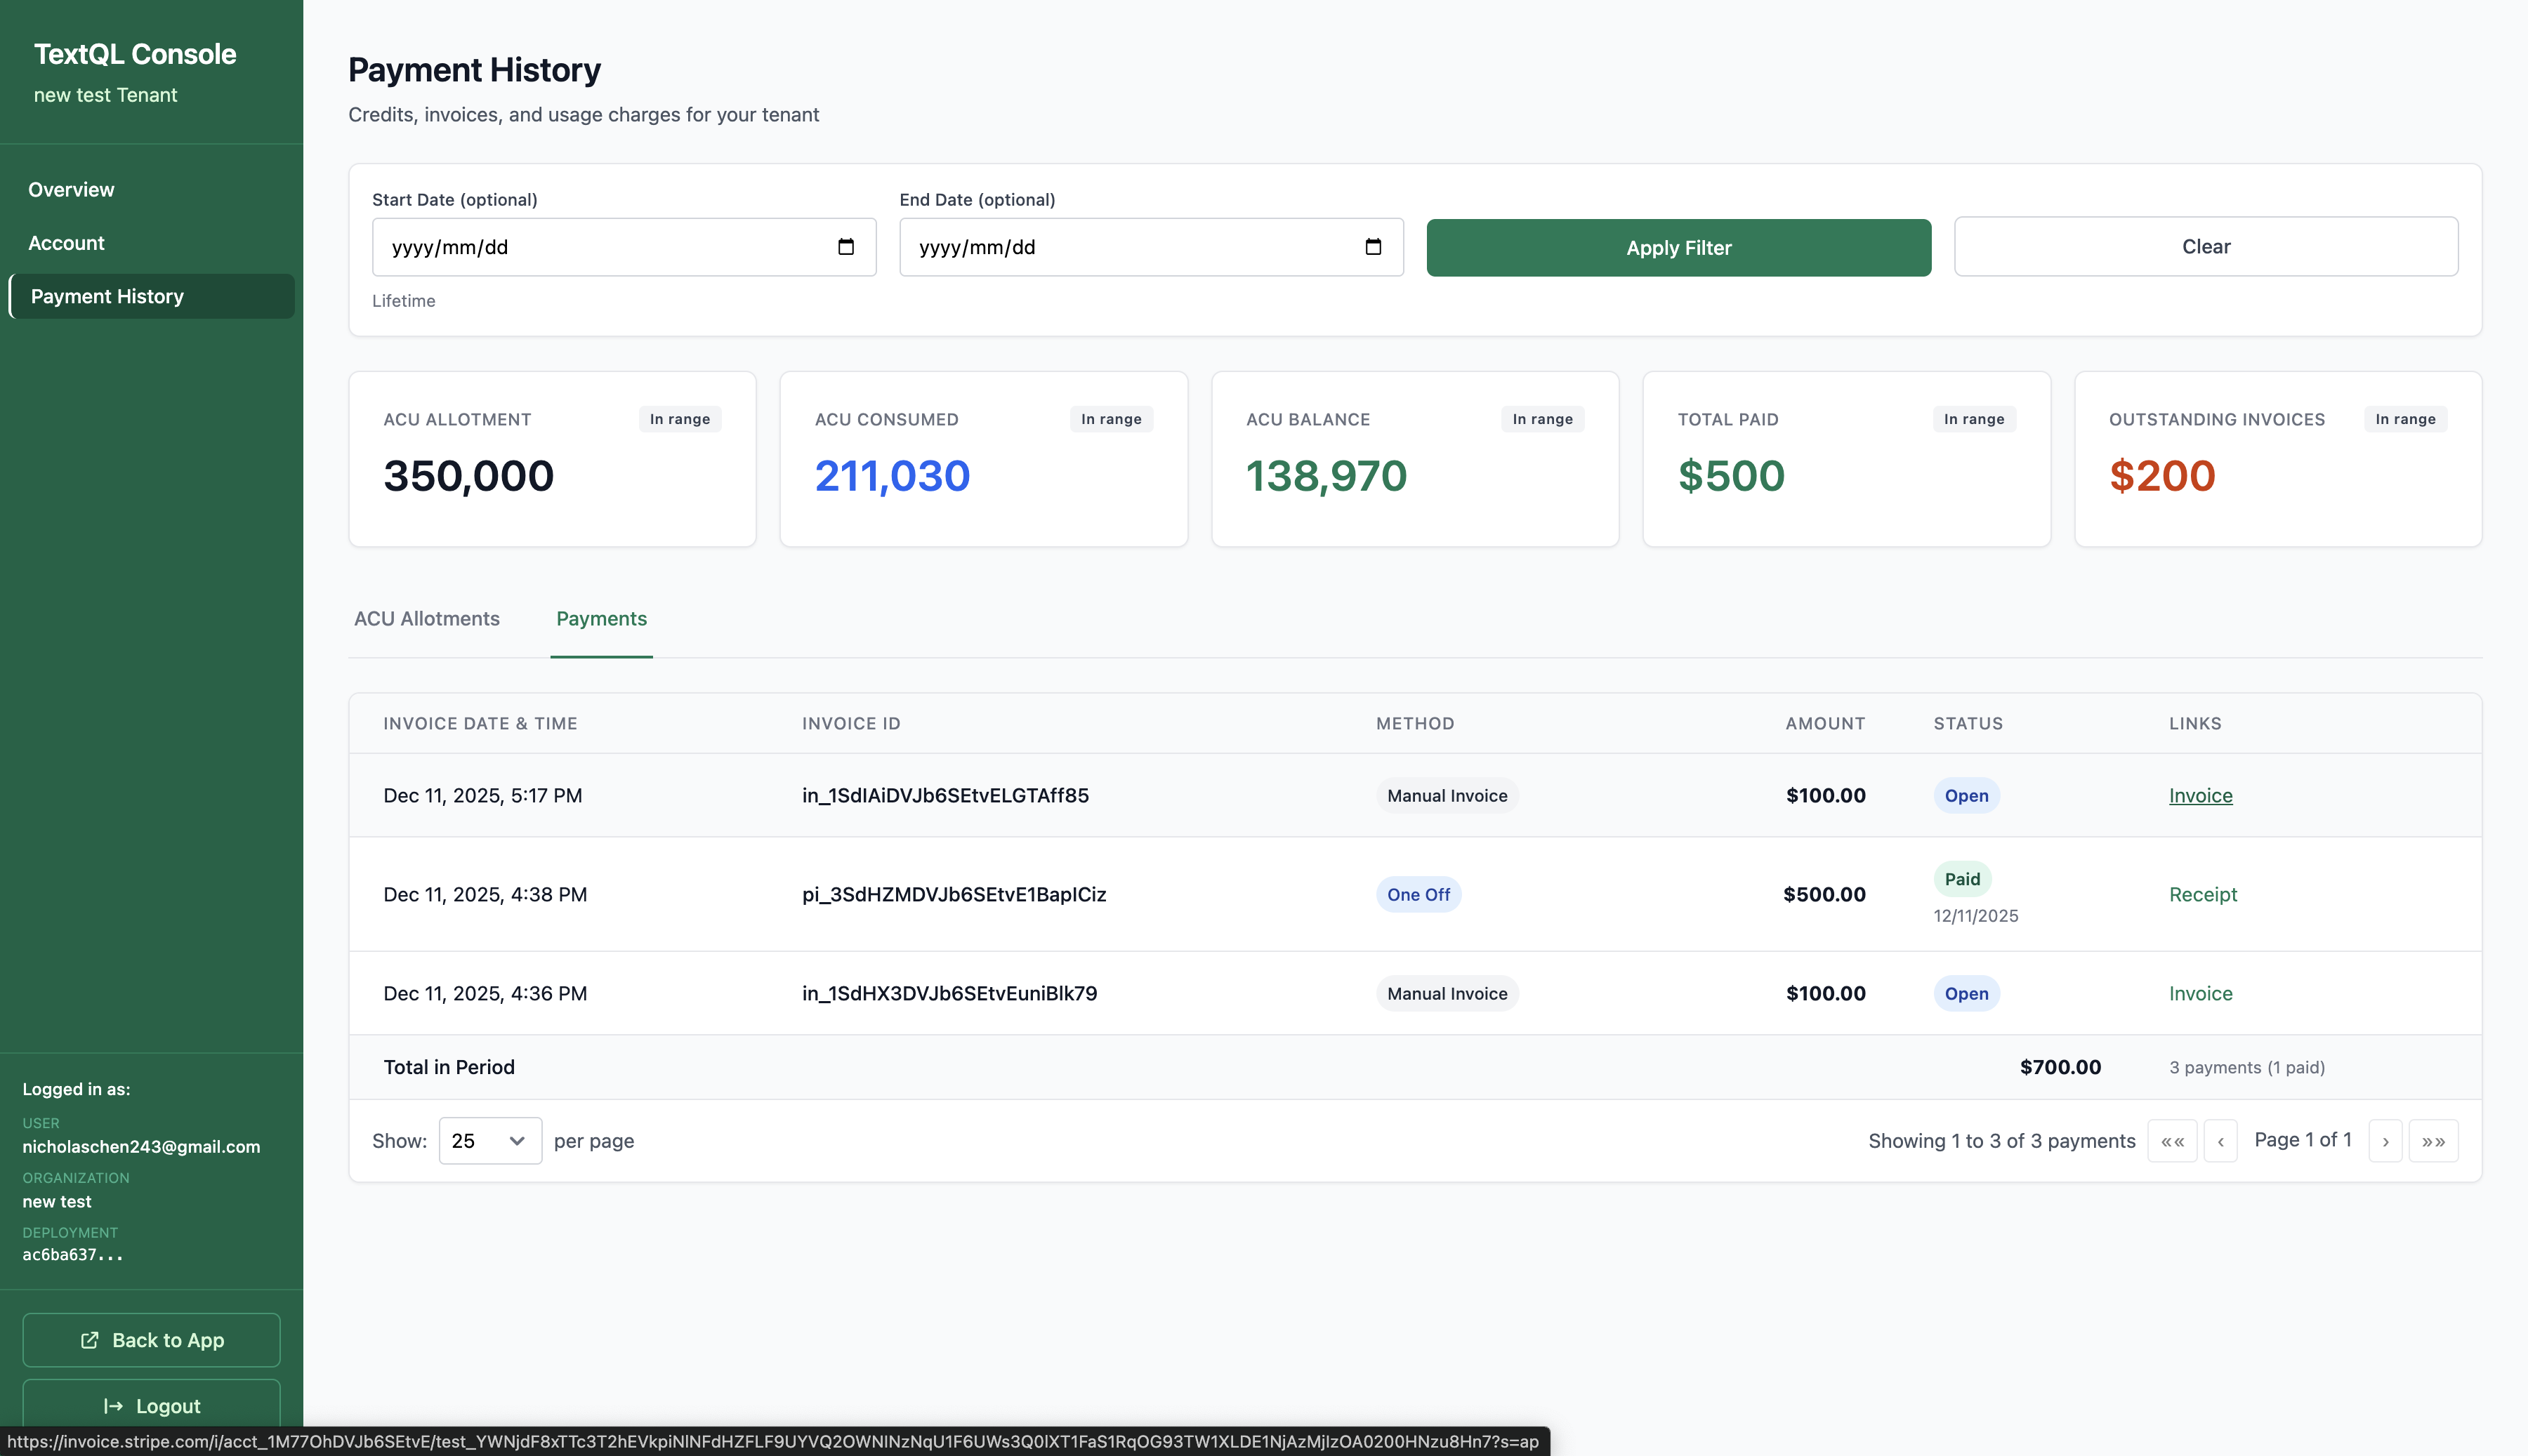Jump to the first page of payments
This screenshot has width=2528, height=1456.
[2172, 1140]
